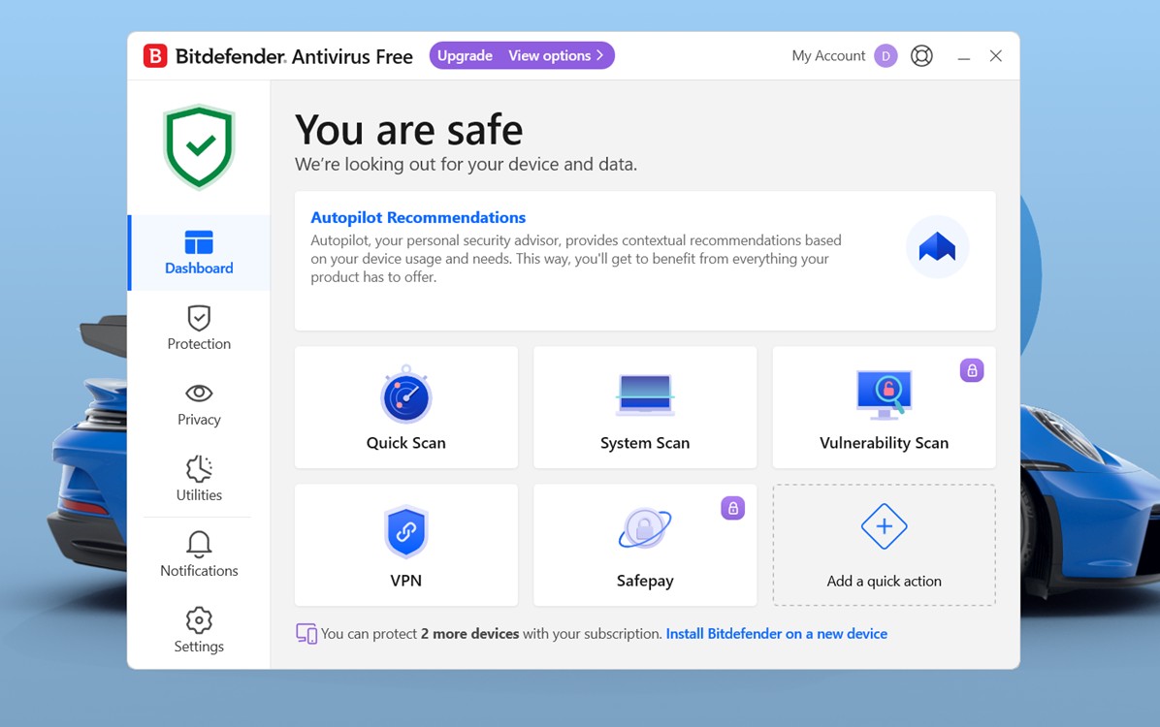
Task: Go to the Privacy section
Action: (198, 404)
